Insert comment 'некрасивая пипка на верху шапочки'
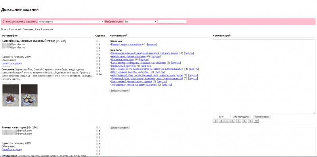The image size is (317, 157). 134,85
